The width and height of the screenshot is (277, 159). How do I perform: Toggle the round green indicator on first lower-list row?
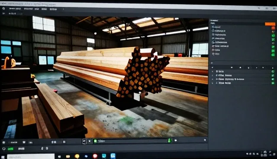[x=273, y=72]
